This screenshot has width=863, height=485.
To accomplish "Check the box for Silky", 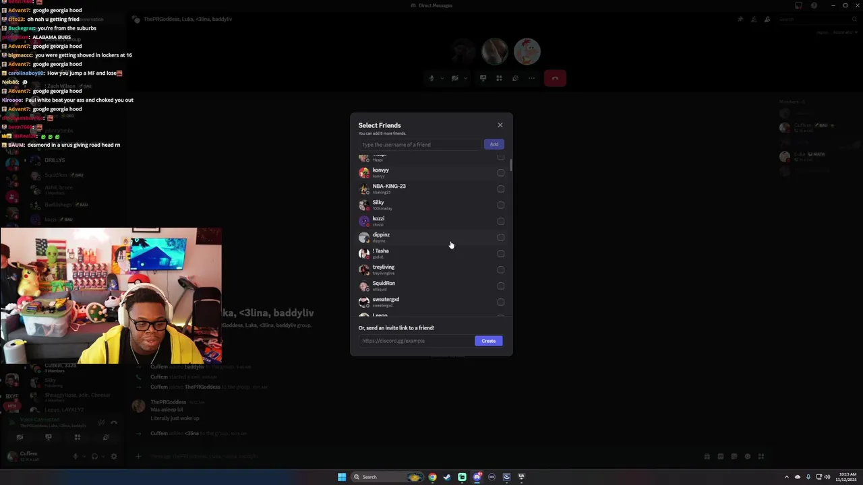I will click(501, 205).
